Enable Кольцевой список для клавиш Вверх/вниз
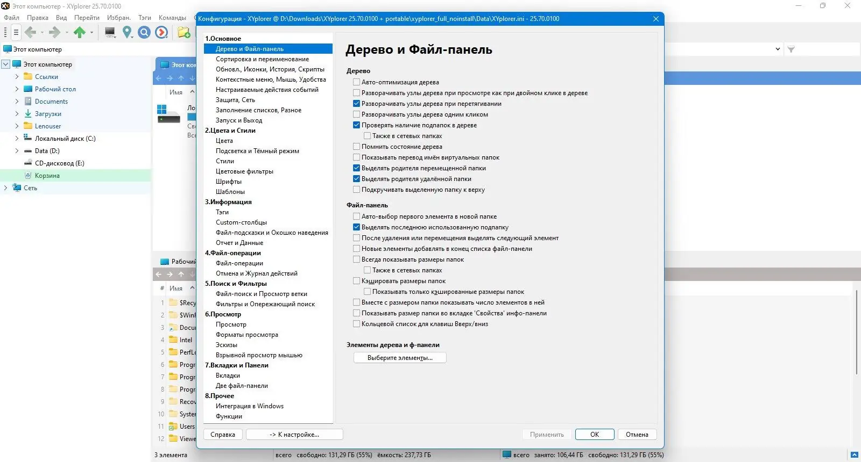Viewport: 861px width, 462px height. (x=356, y=324)
